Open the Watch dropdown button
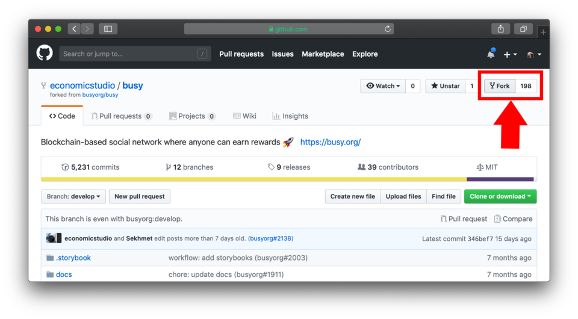This screenshot has height=319, width=578. point(383,86)
